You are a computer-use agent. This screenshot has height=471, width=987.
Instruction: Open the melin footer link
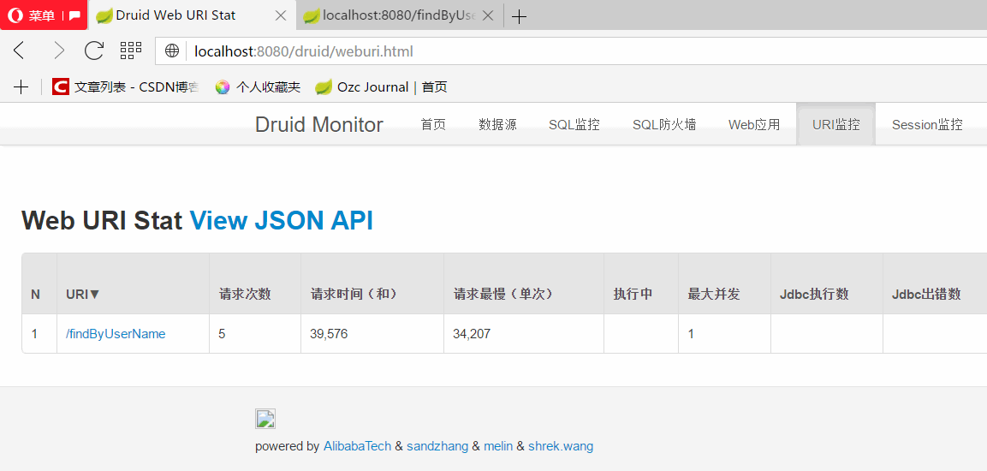pos(498,446)
